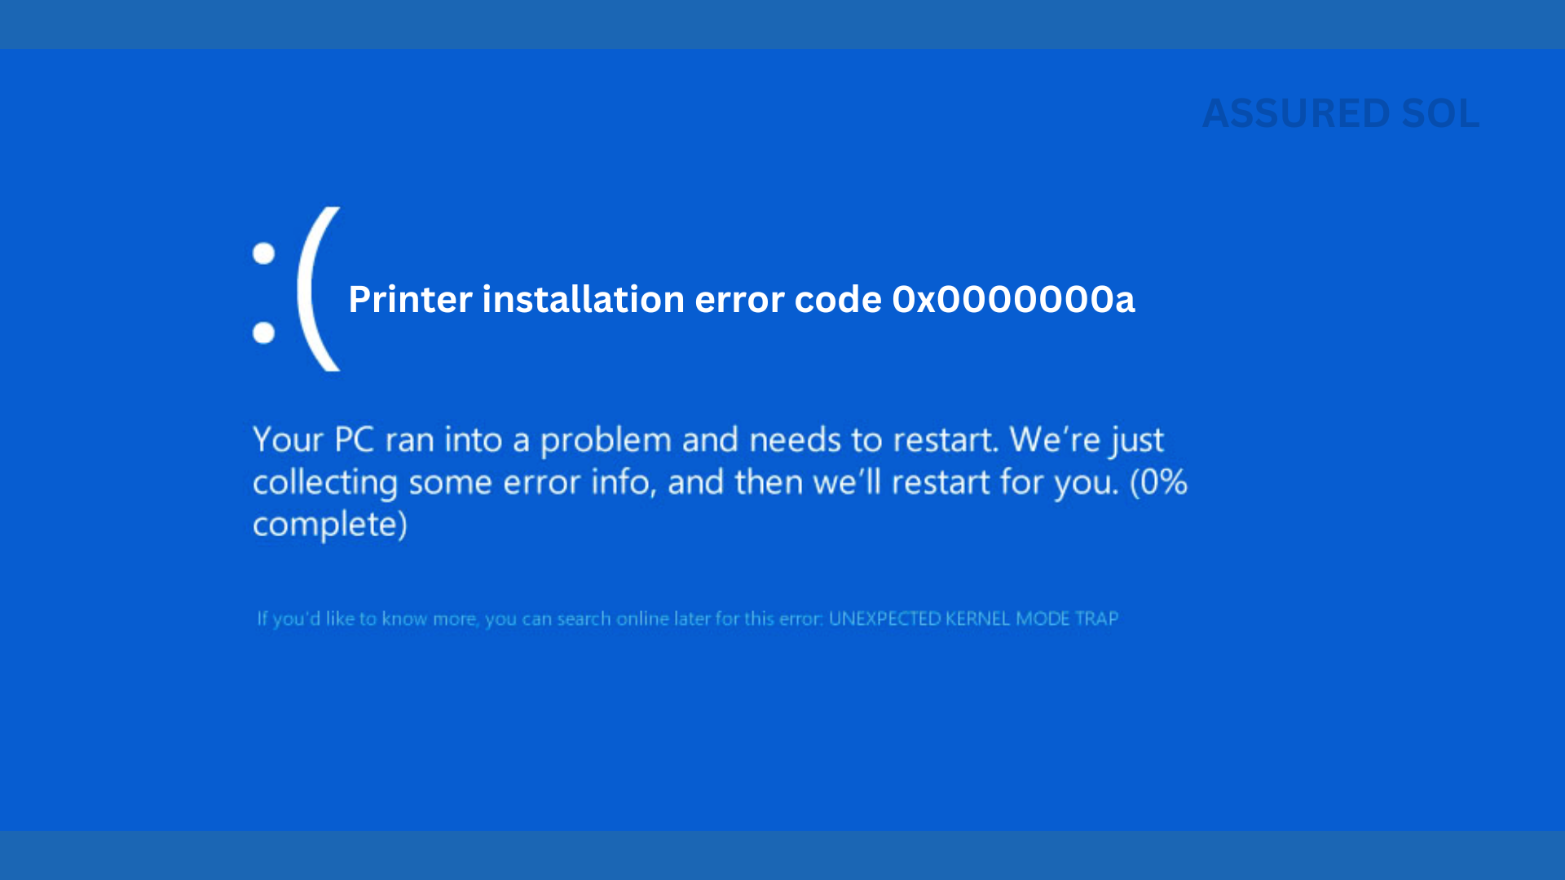Click UNEXPECTED KERNEL MODE TRAP error name
The image size is (1565, 880).
(x=973, y=619)
